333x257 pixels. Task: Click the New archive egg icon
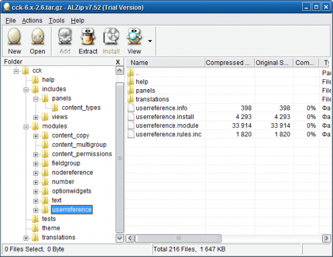[15, 36]
